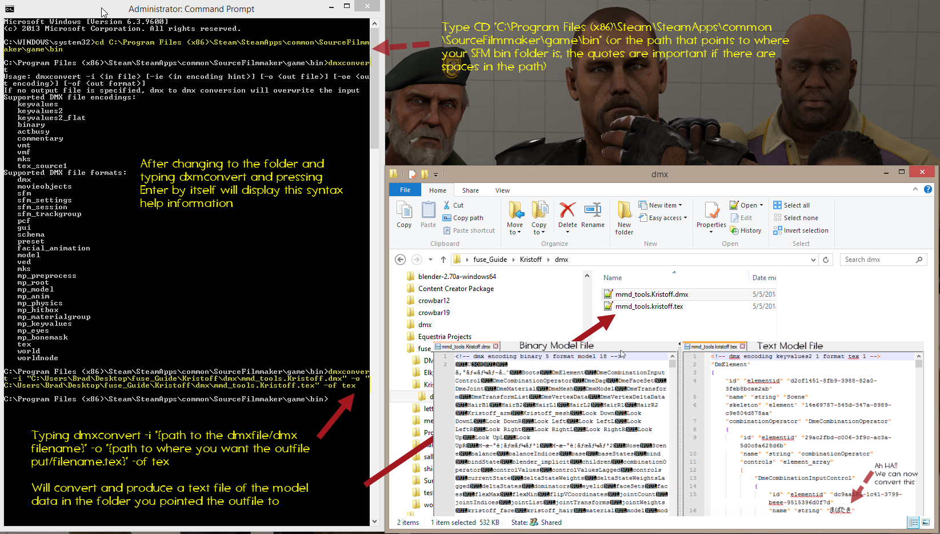This screenshot has height=534, width=940.
Task: Click Copy path in the Clipboard group
Action: coord(463,218)
